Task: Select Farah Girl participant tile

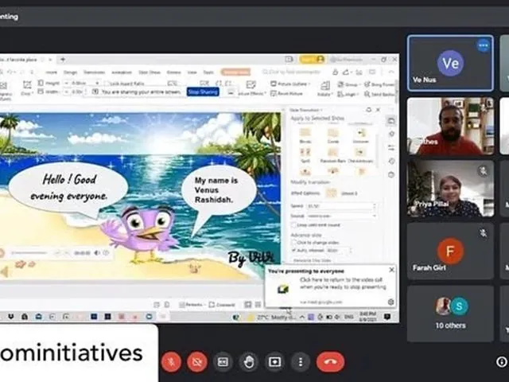Action: [x=450, y=251]
